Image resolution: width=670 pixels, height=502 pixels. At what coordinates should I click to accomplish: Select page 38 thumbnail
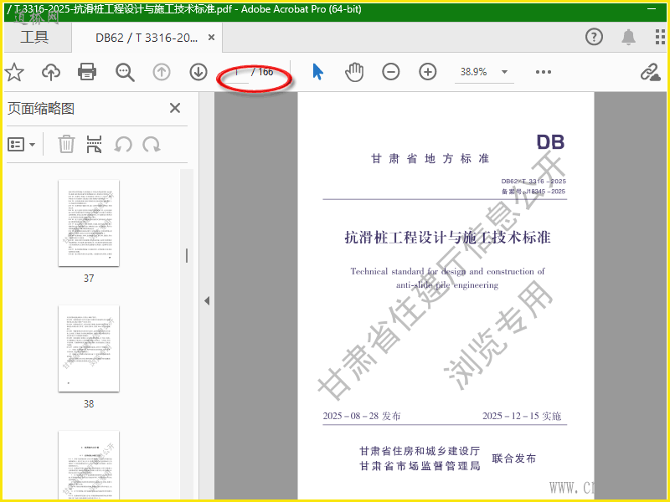(x=89, y=348)
